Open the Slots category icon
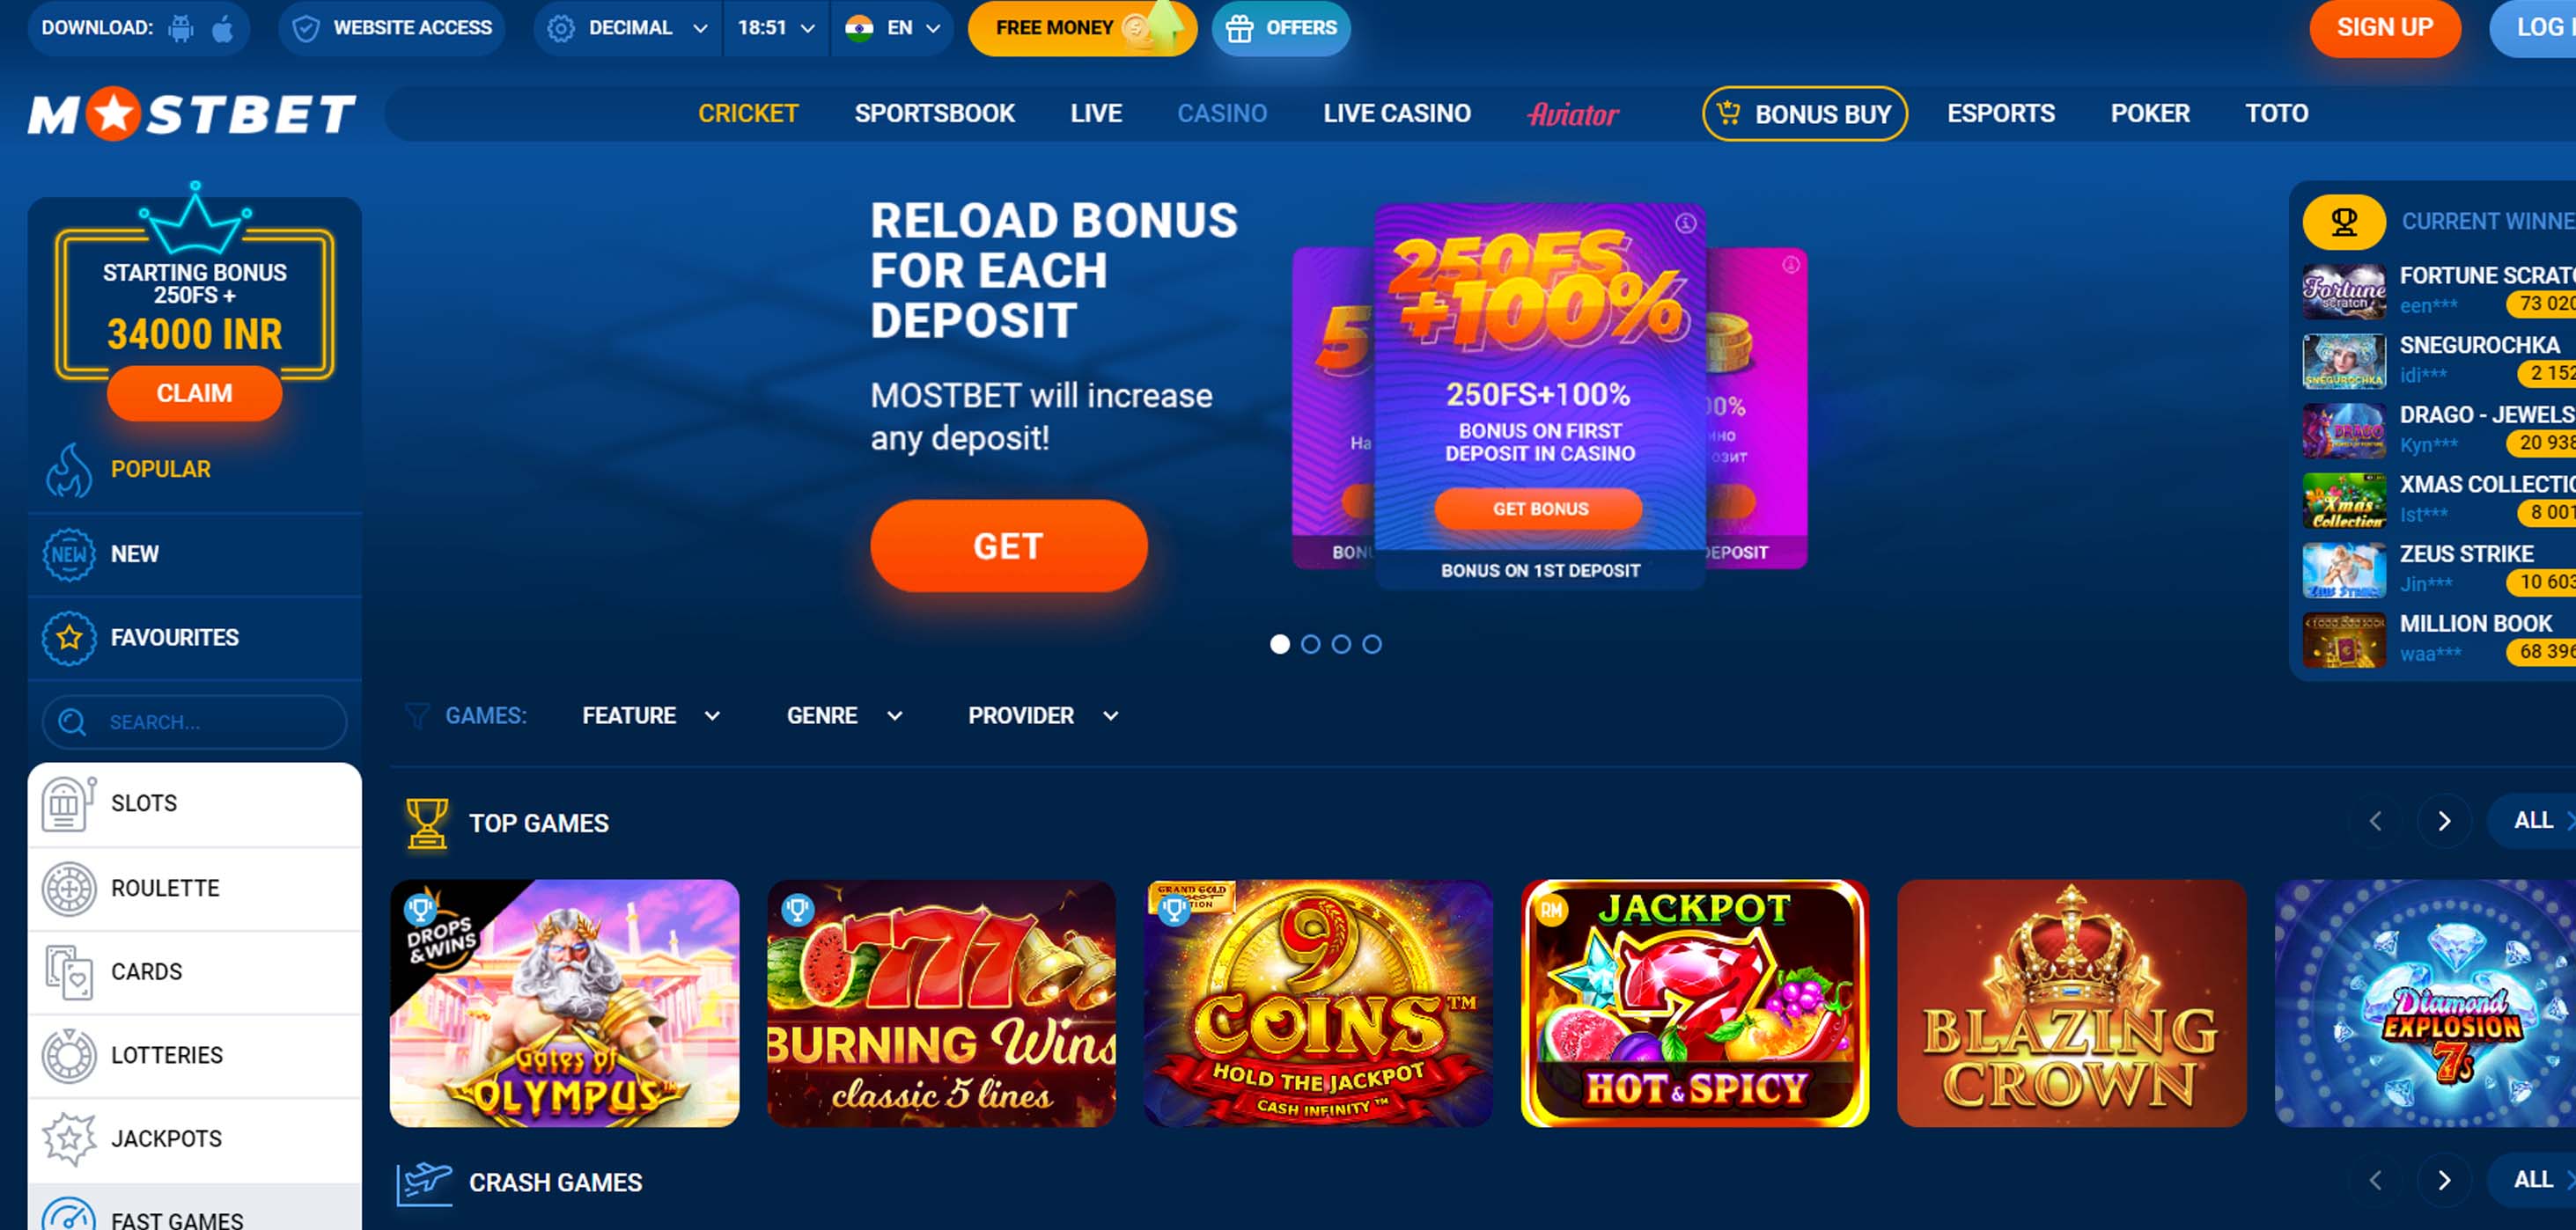Screen dimensions: 2576x1230 pos(68,803)
